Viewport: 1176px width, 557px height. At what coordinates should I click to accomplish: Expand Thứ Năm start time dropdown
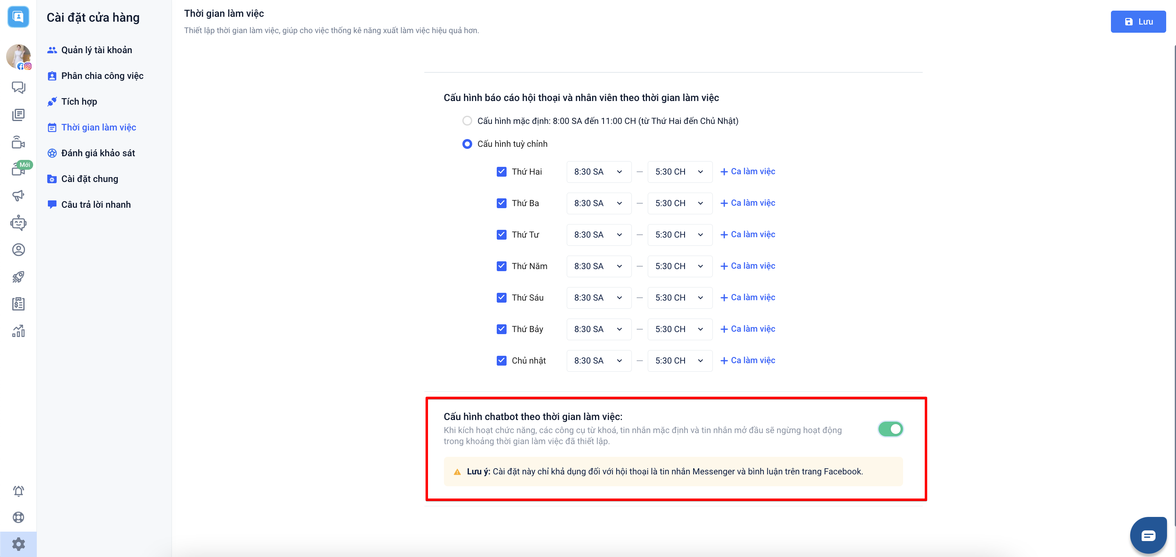599,266
